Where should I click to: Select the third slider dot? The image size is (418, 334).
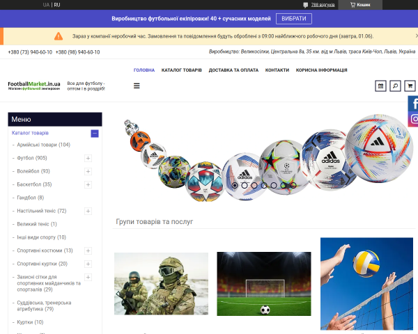pyautogui.click(x=254, y=185)
